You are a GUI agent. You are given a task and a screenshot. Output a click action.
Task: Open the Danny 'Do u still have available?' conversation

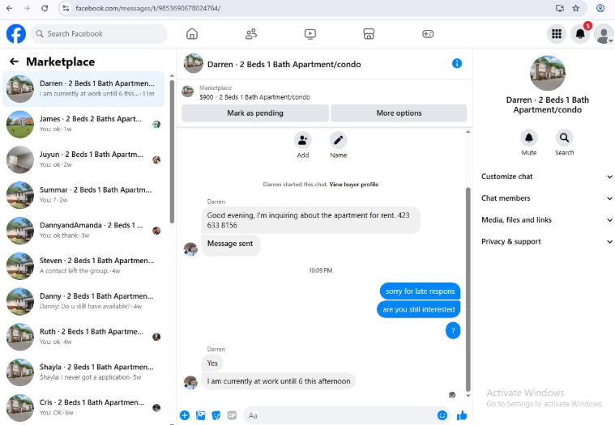pos(83,302)
